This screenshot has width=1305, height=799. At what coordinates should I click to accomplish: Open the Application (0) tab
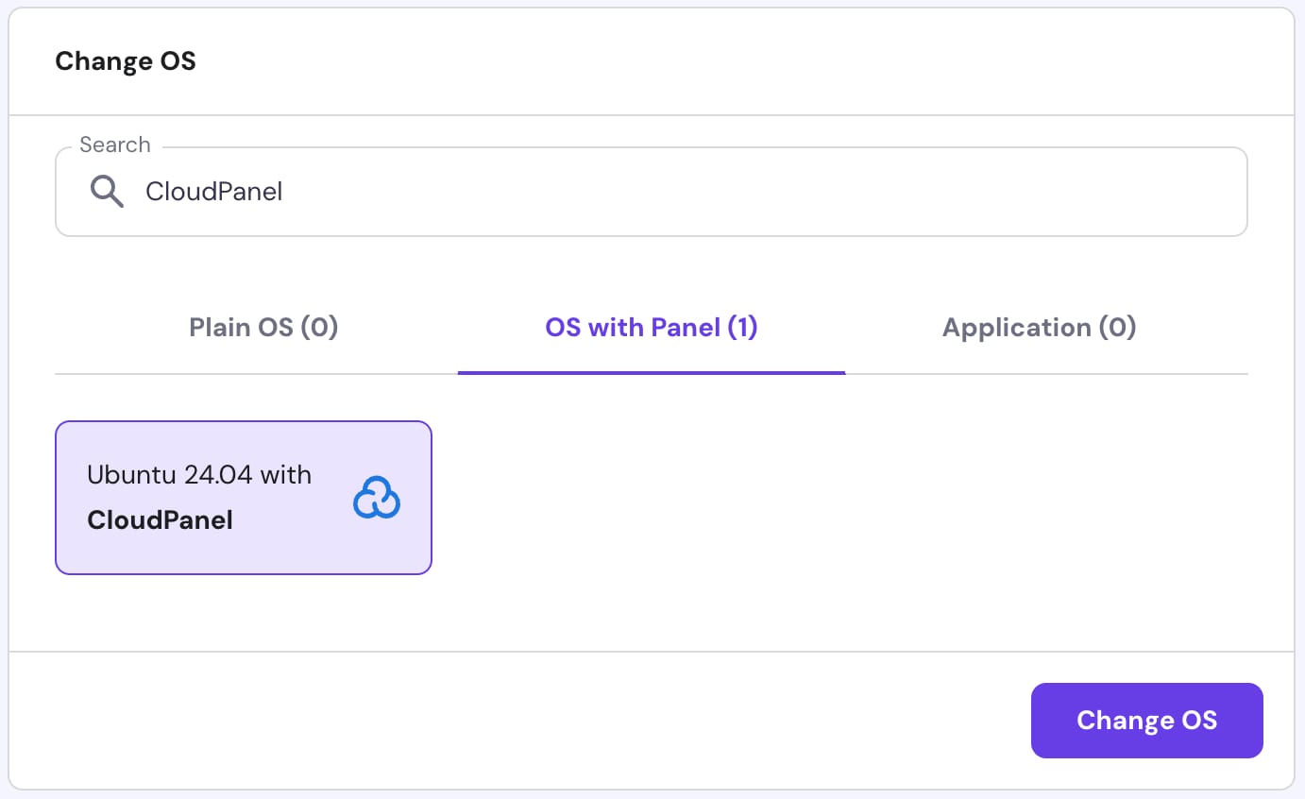1039,328
